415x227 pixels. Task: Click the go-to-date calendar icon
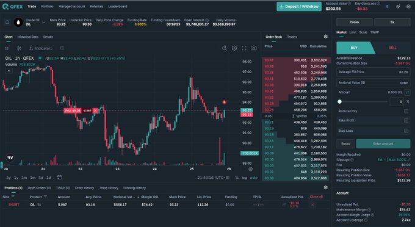click(x=60, y=177)
